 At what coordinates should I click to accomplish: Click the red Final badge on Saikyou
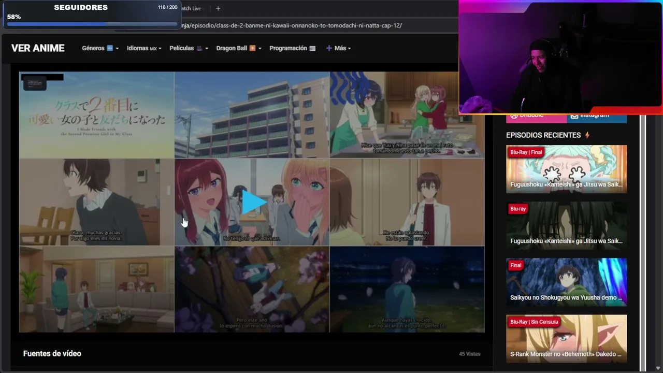point(516,265)
